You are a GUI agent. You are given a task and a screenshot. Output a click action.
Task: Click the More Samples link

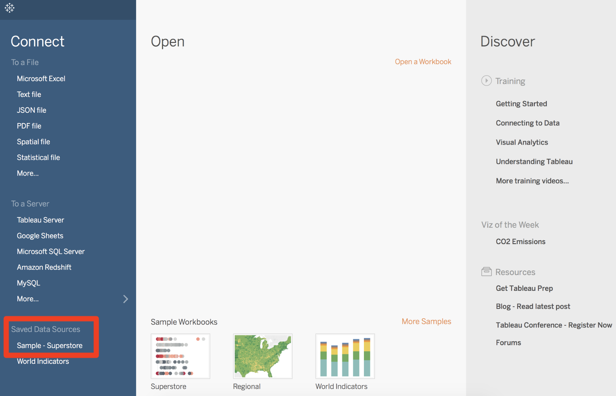tap(426, 321)
